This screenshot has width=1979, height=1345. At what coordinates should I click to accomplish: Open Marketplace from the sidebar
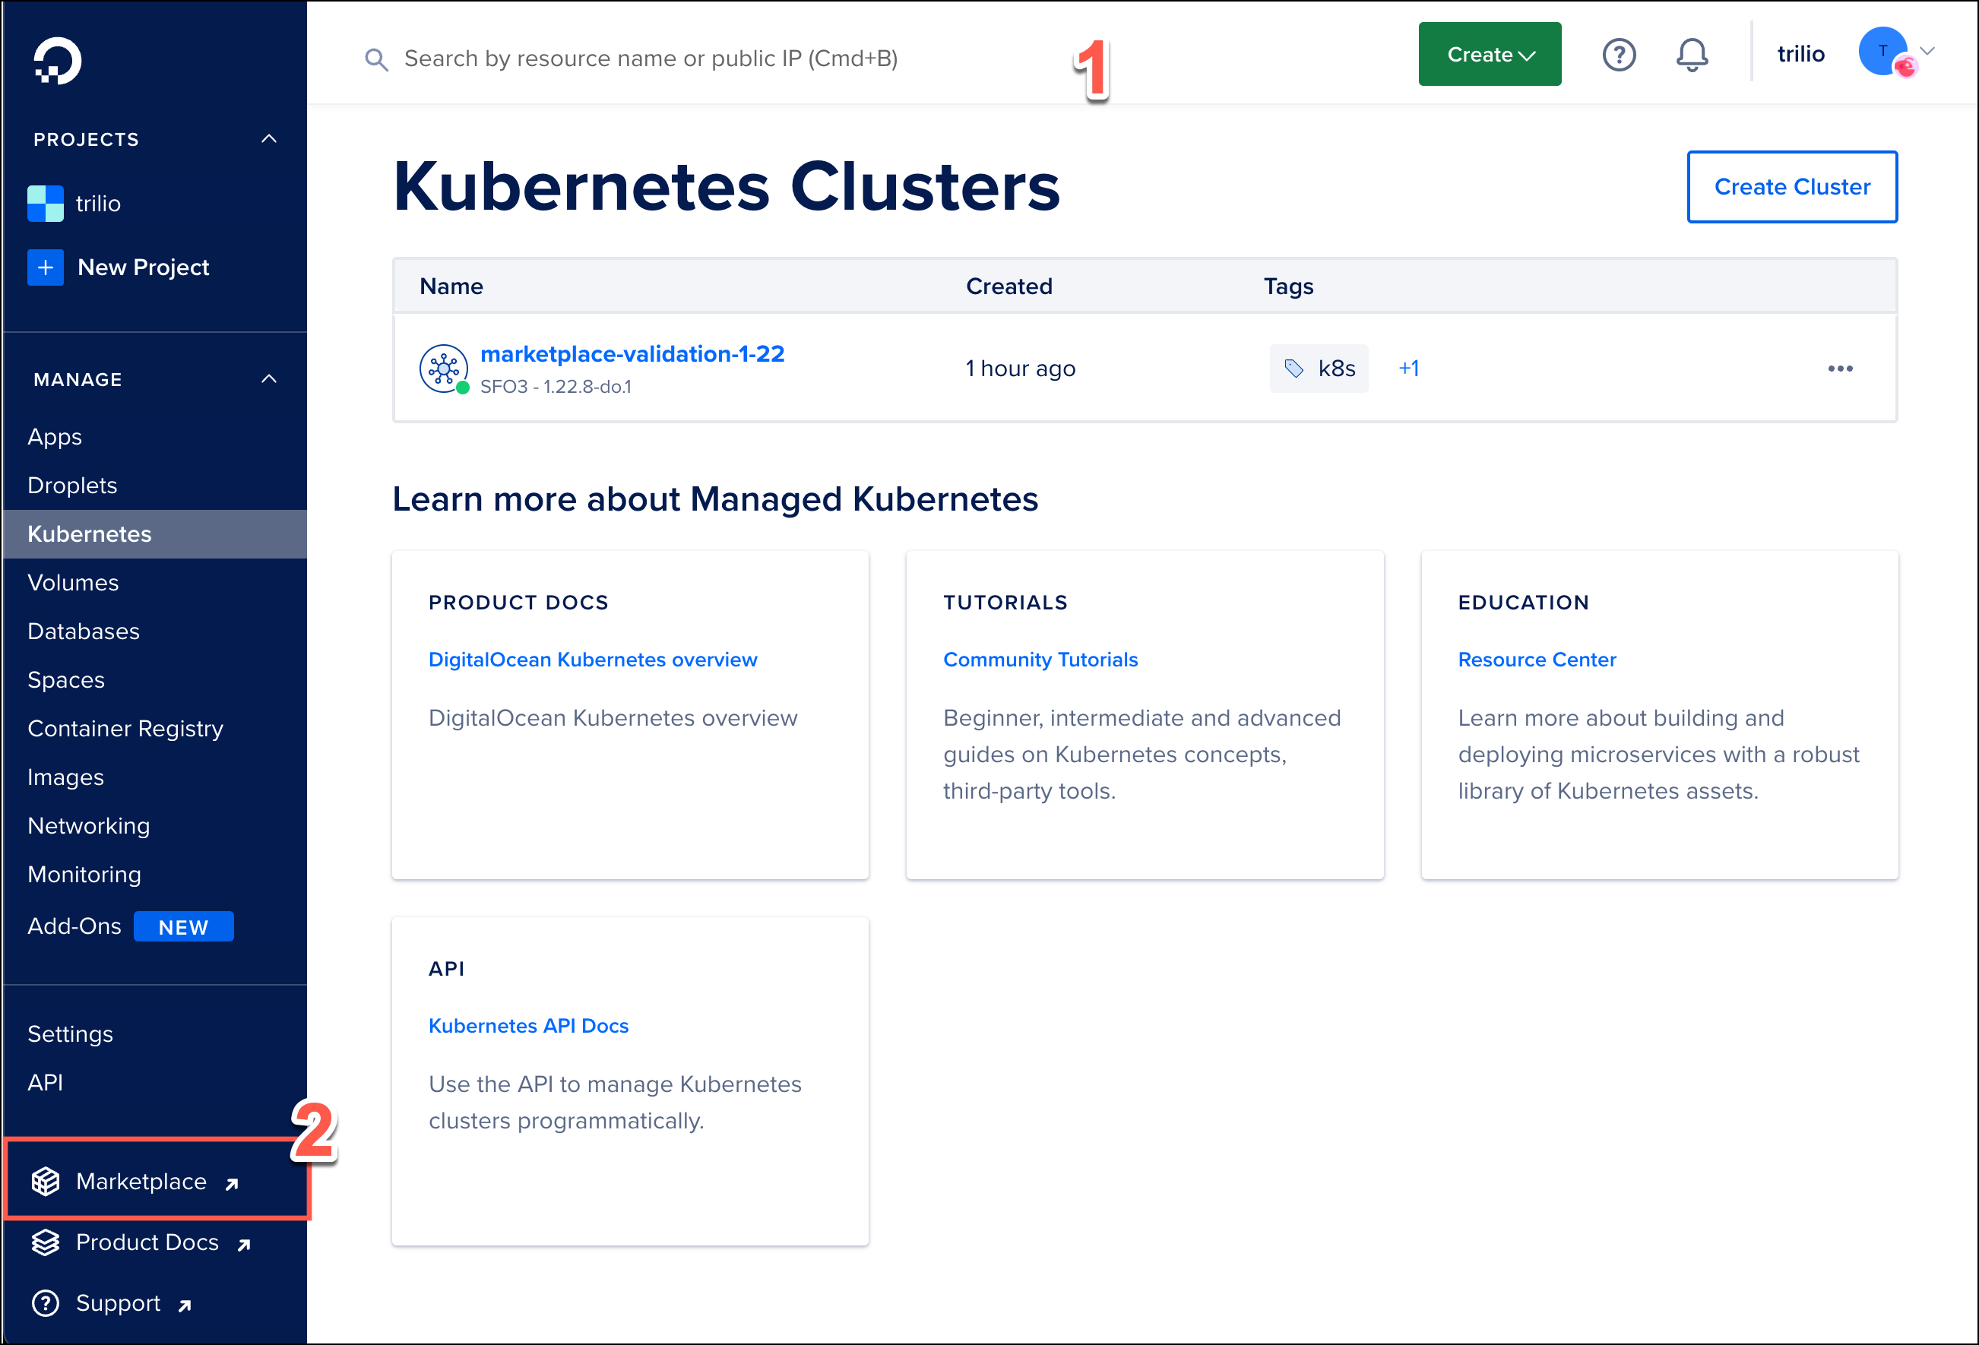[x=141, y=1182]
